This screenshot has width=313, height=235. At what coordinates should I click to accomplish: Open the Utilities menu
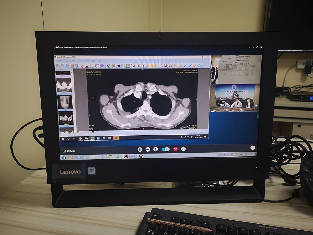(89, 61)
